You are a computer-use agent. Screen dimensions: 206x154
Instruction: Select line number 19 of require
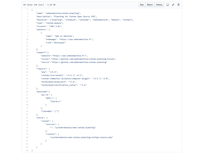pyautogui.click(x=27, y=69)
